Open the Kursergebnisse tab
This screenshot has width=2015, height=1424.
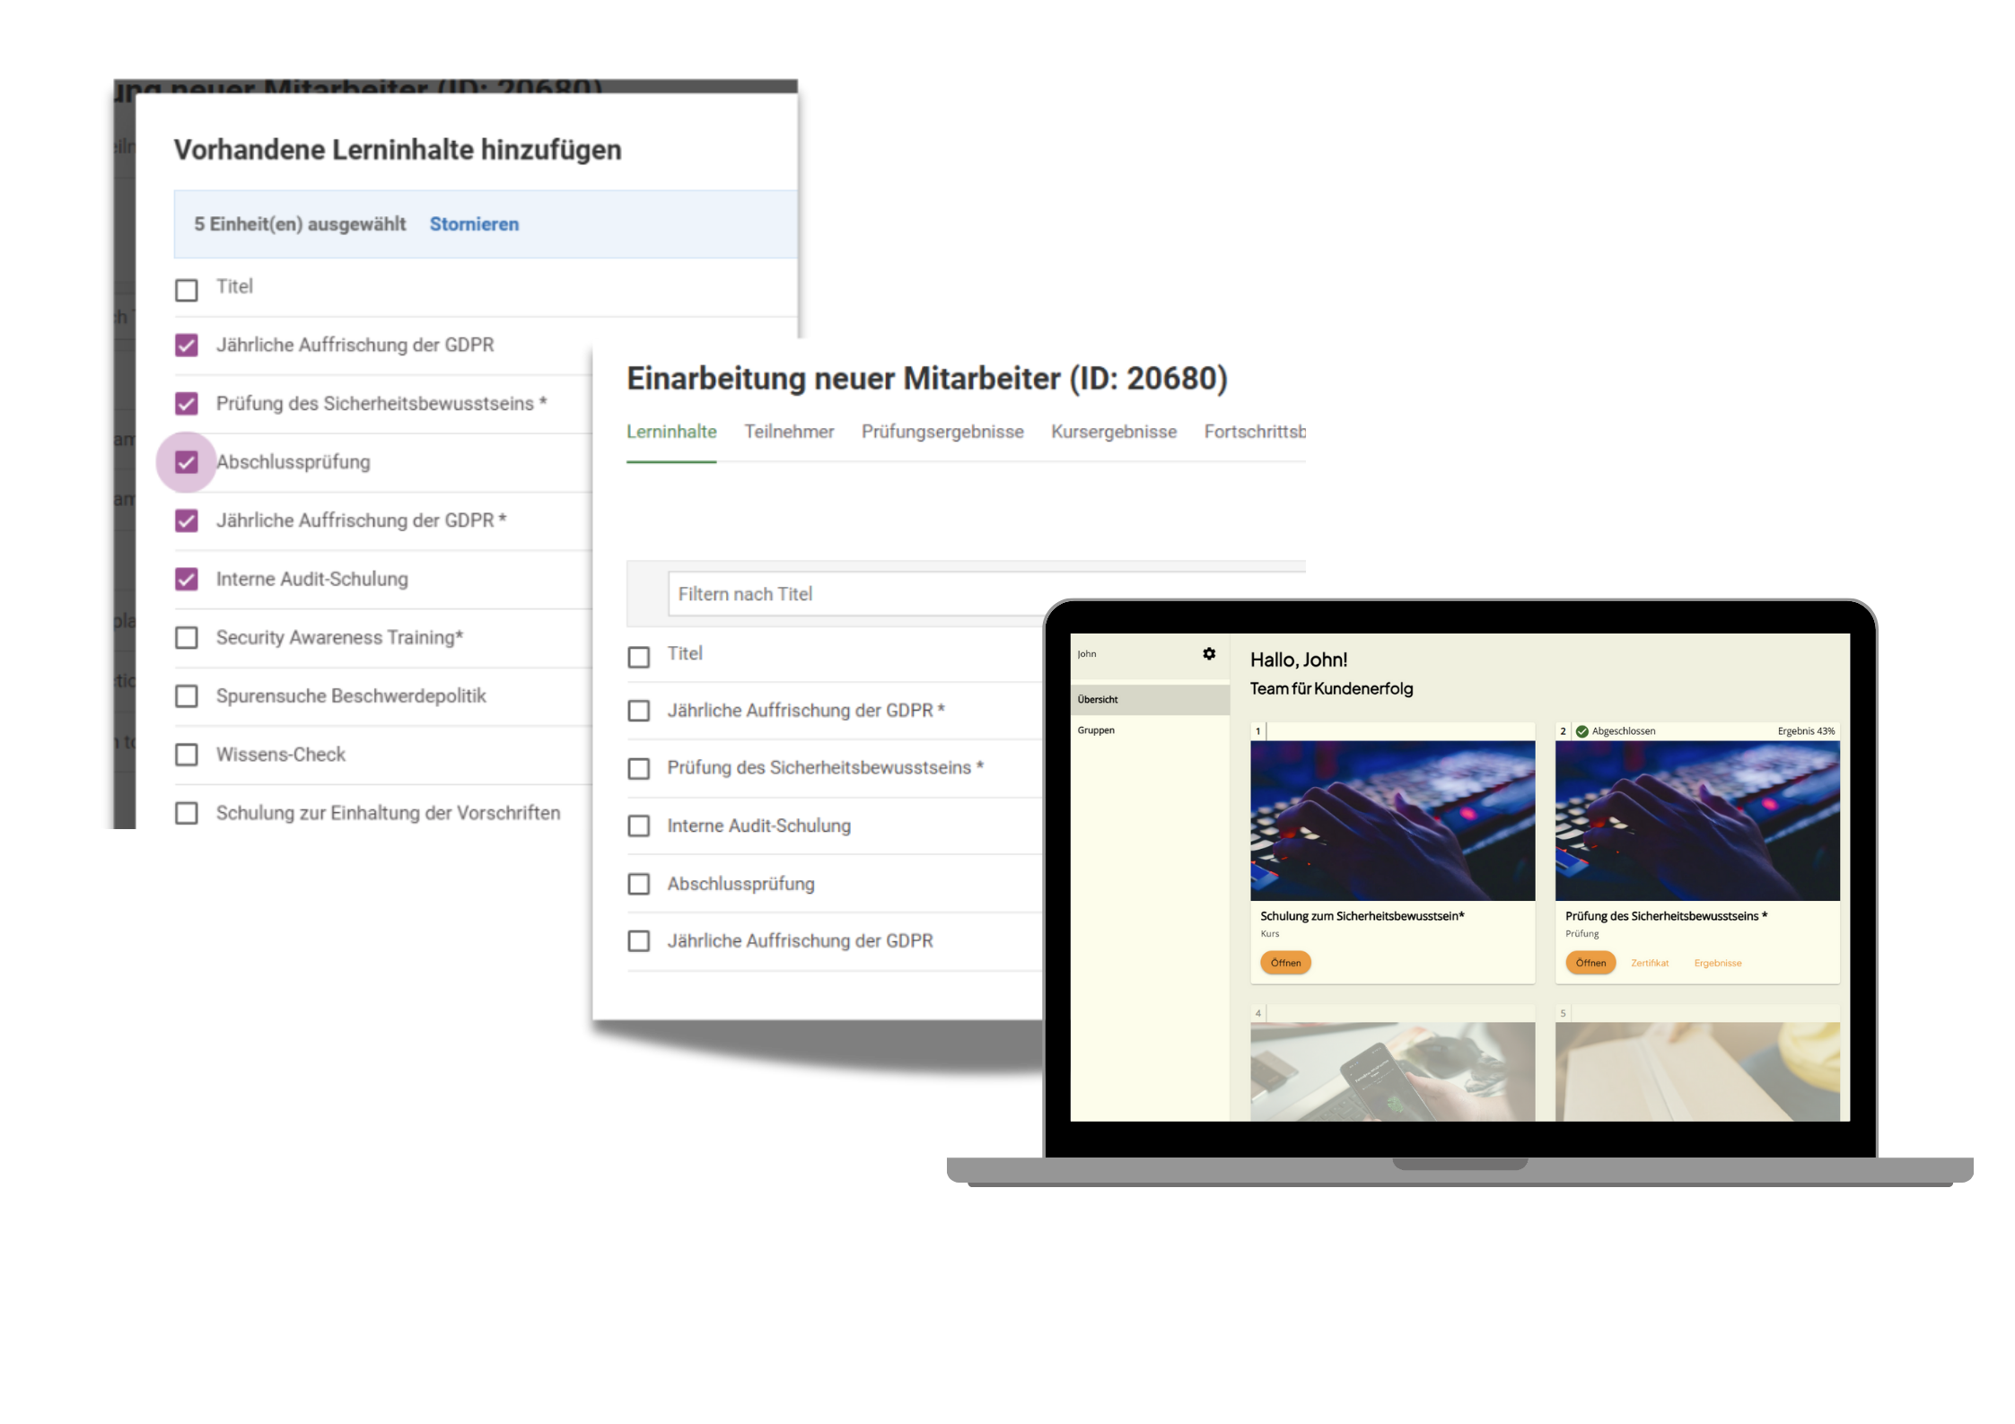point(1114,432)
